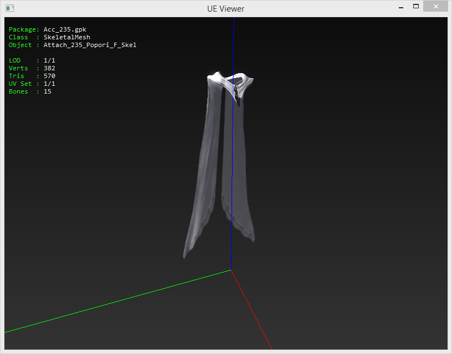This screenshot has height=354, width=452.
Task: Click the Tris count 570
Action: click(49, 76)
